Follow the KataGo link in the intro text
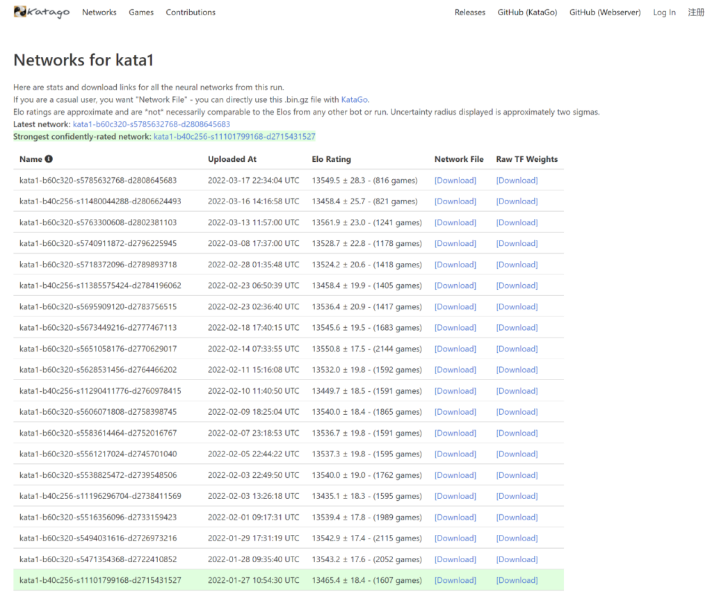Image resolution: width=712 pixels, height=594 pixels. click(x=354, y=99)
